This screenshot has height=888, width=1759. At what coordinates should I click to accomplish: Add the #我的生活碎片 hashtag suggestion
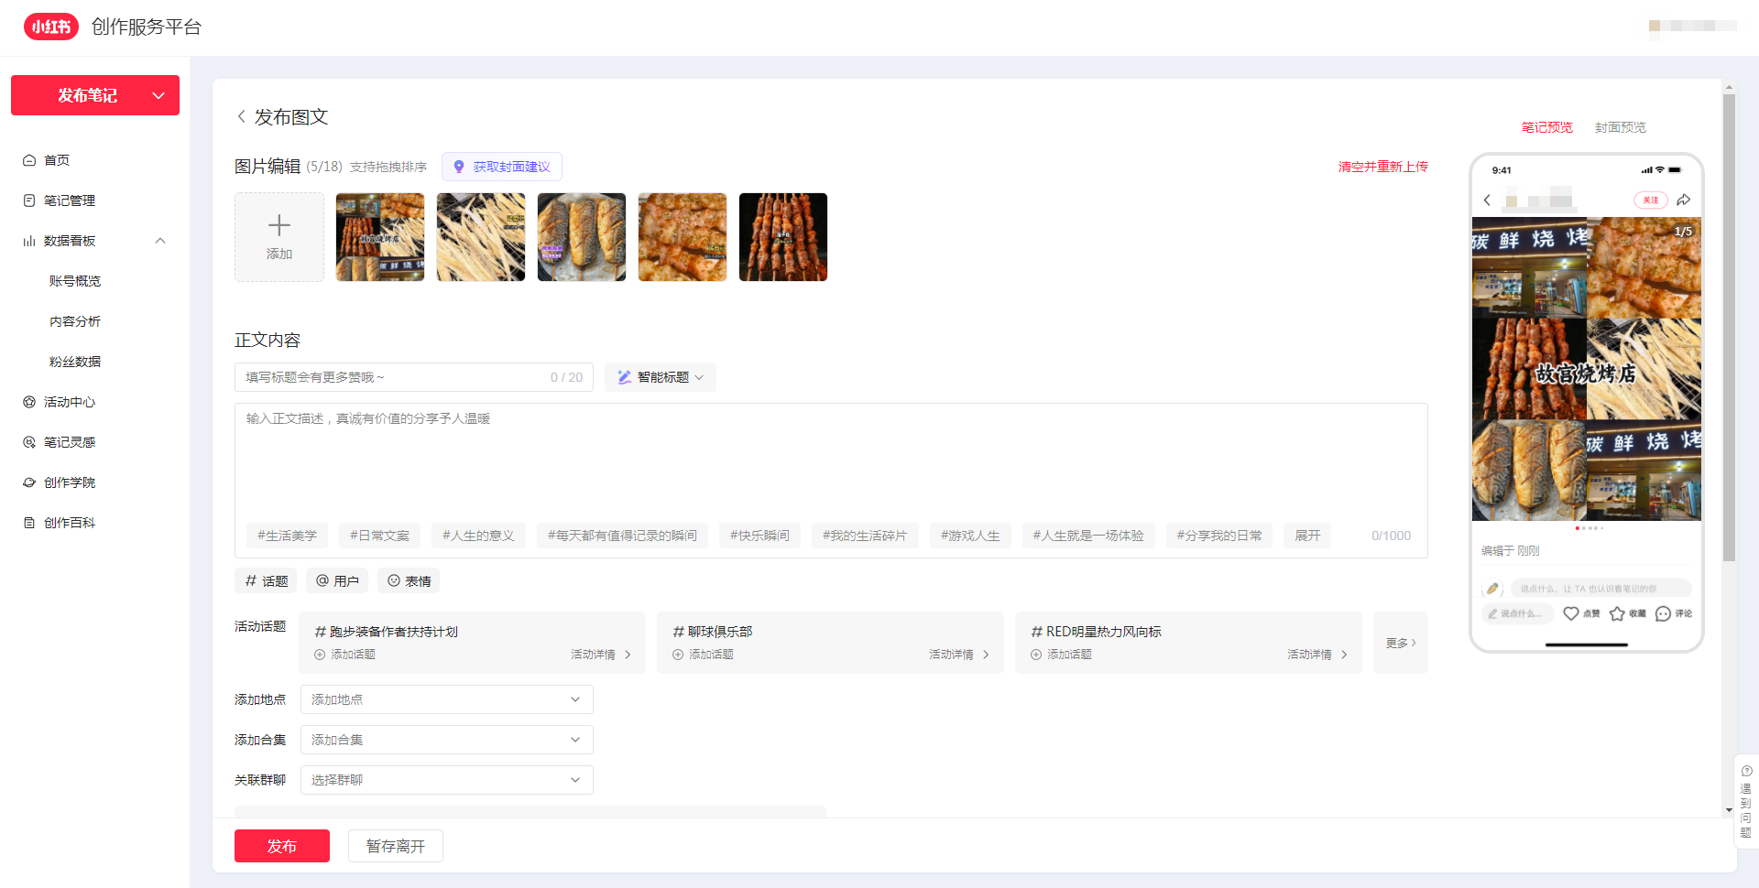pos(865,536)
